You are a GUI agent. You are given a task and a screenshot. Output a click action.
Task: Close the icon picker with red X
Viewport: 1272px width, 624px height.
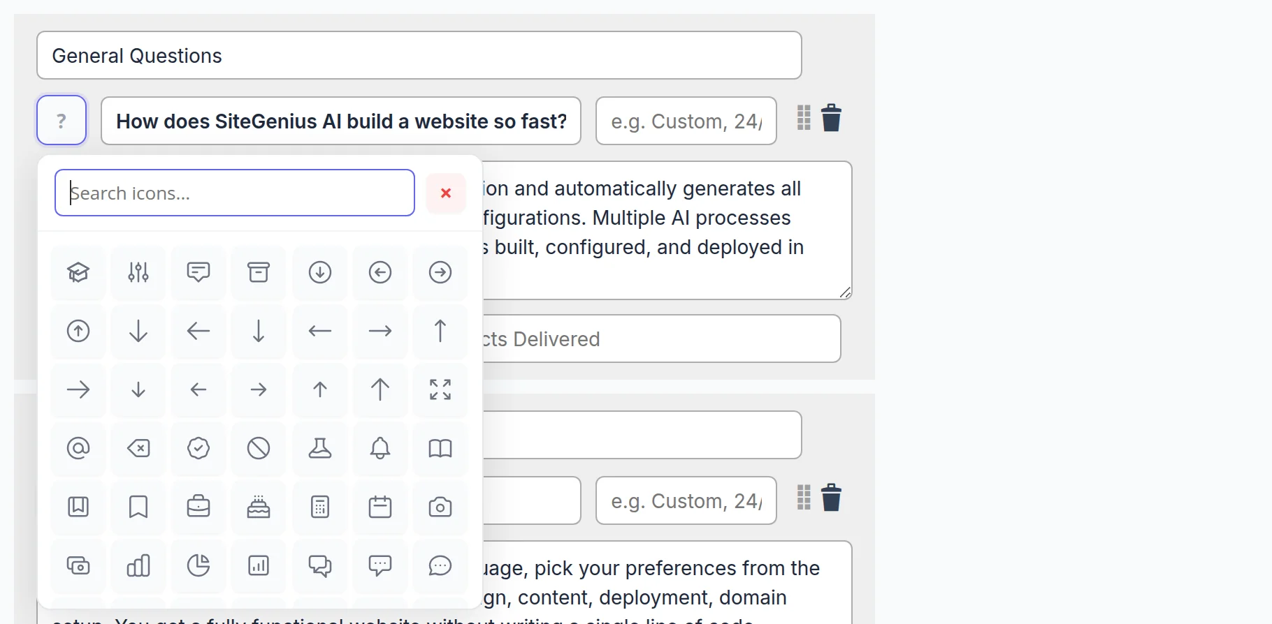point(446,193)
